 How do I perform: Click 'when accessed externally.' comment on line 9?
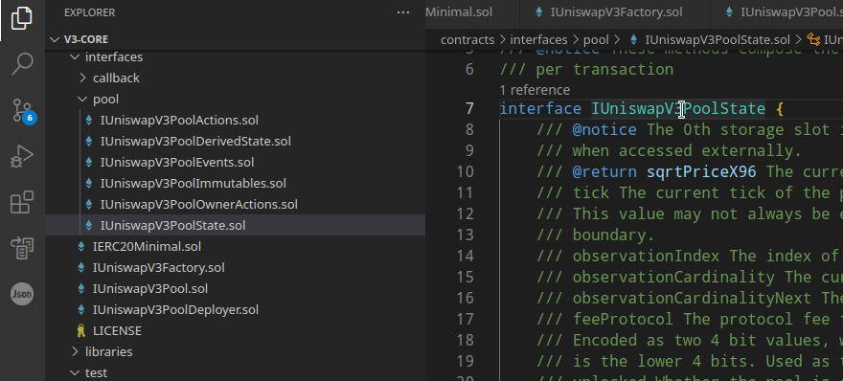[687, 150]
